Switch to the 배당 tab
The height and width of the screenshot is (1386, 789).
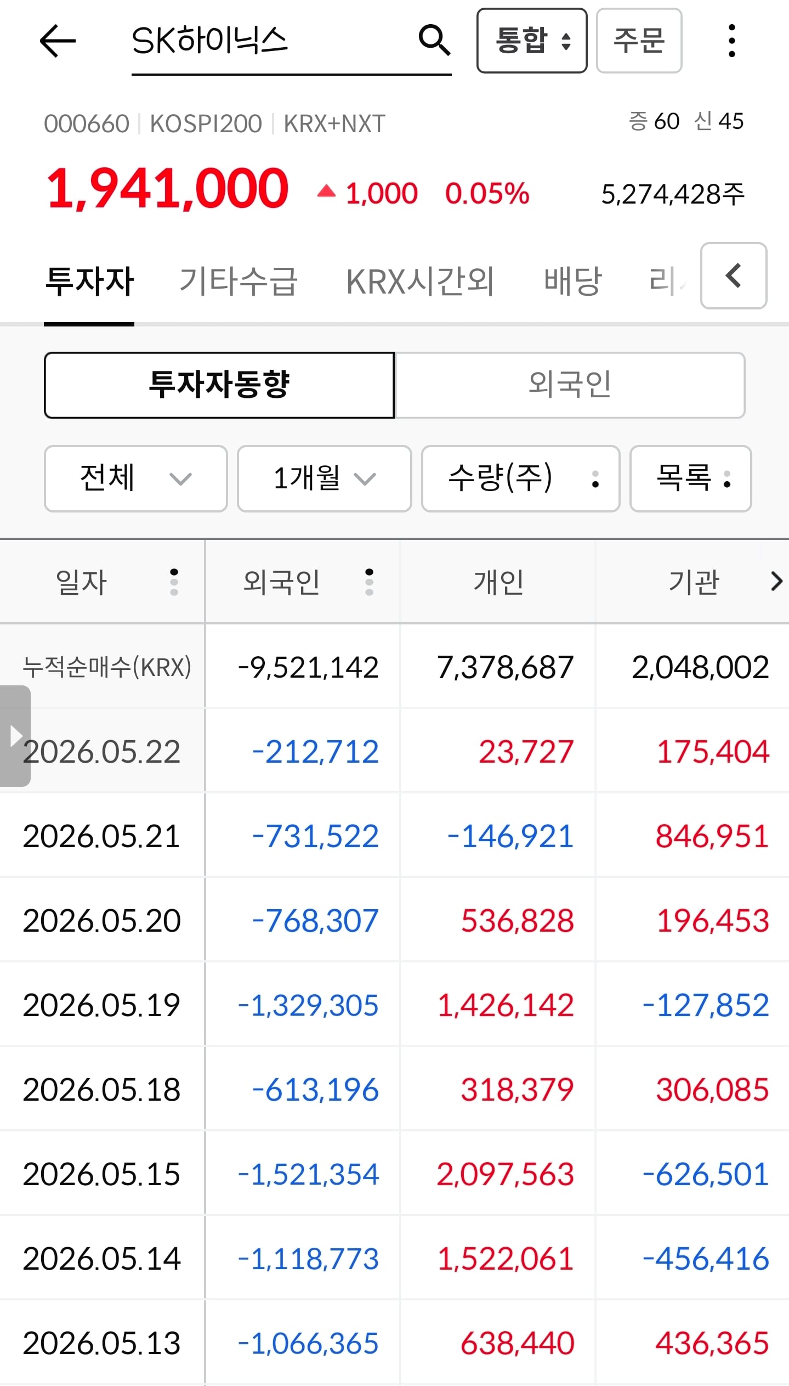coord(572,281)
